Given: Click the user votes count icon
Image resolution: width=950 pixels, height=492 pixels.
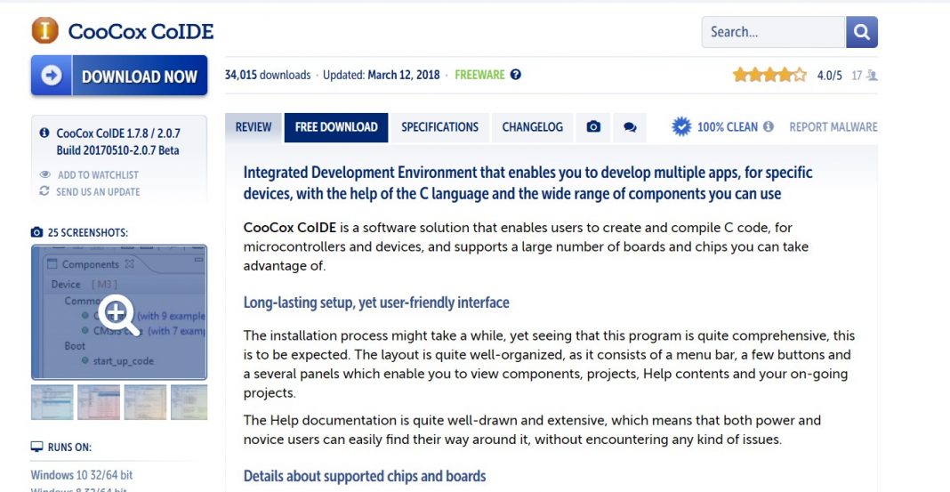Looking at the screenshot, I should click(872, 76).
